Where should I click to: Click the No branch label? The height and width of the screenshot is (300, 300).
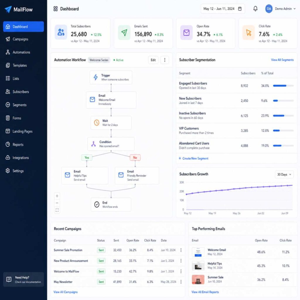tap(135, 157)
